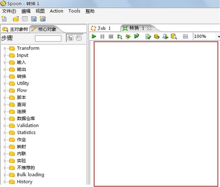
Task: Explore the database with magnifier icon
Action: click(174, 36)
